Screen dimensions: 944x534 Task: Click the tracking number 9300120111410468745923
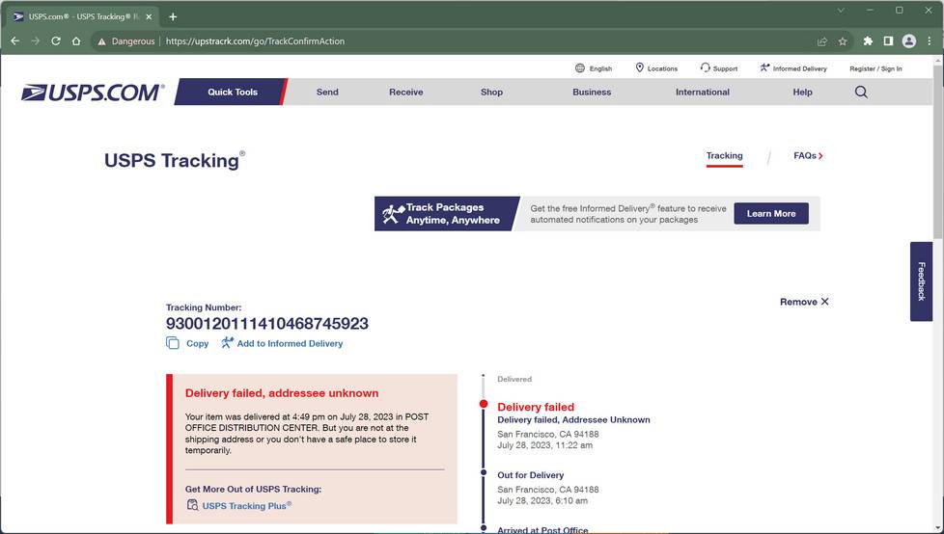click(266, 324)
